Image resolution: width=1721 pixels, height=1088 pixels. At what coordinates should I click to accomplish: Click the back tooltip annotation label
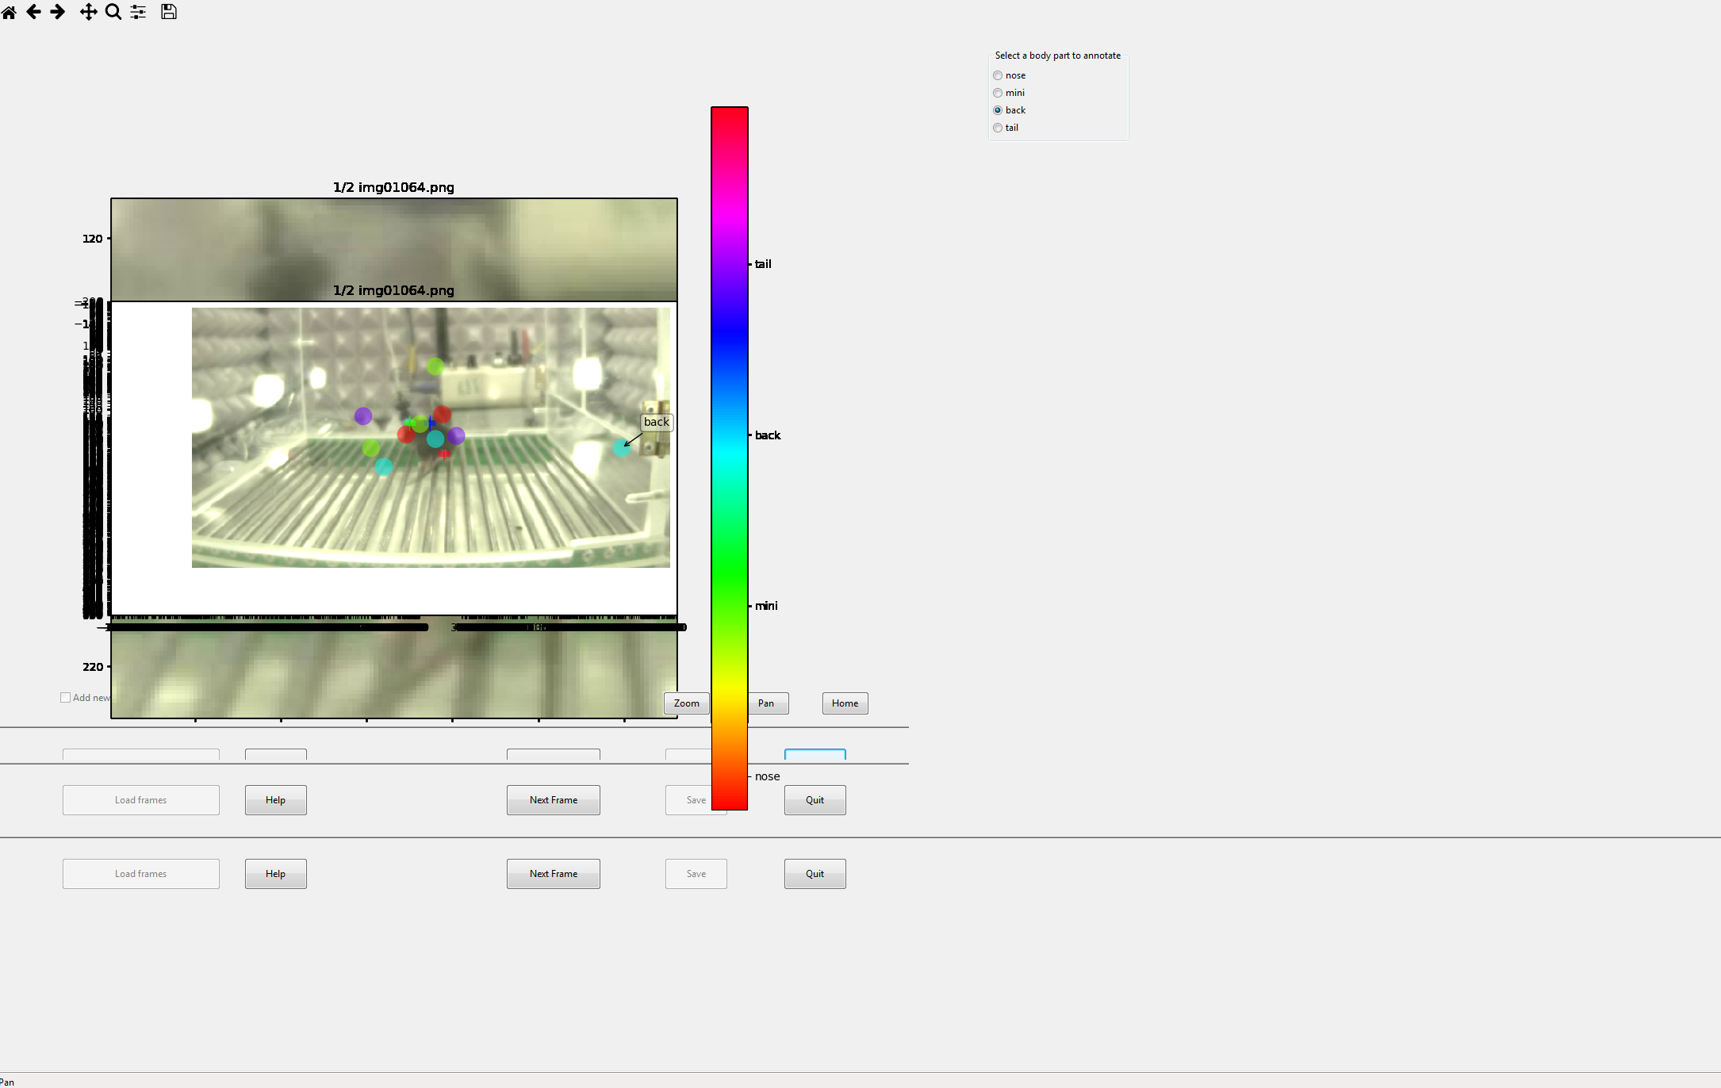657,422
